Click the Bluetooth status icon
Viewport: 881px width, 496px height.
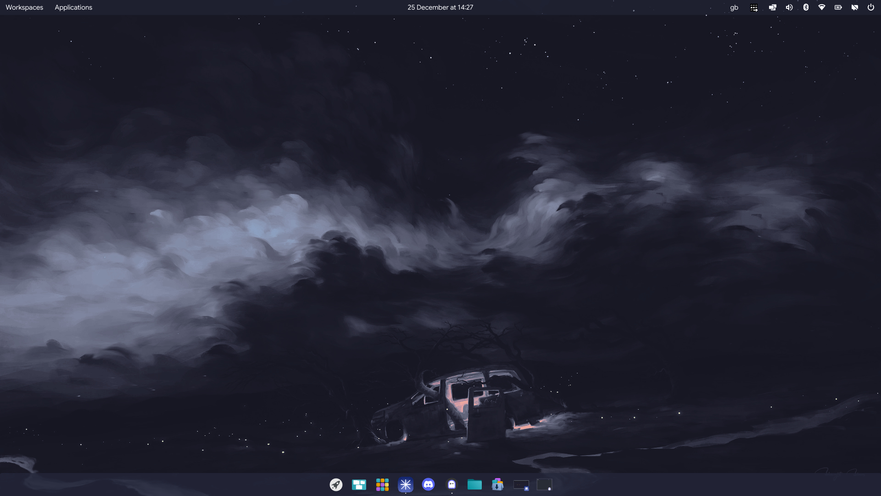pos(806,7)
